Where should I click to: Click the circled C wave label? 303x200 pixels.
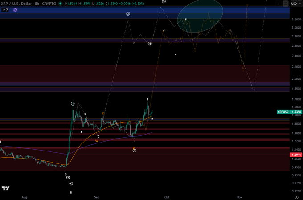(x=71, y=184)
